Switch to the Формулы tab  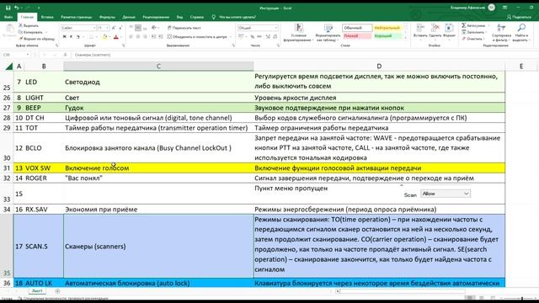point(107,17)
